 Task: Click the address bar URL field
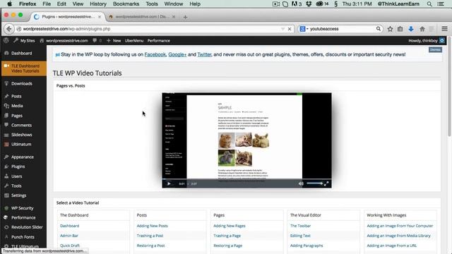click(x=150, y=29)
